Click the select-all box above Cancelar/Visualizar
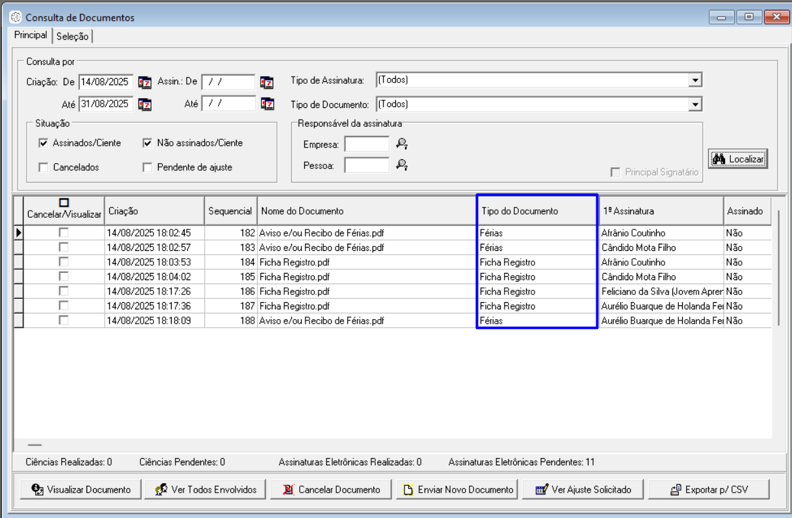Image resolution: width=792 pixels, height=518 pixels. (x=64, y=203)
